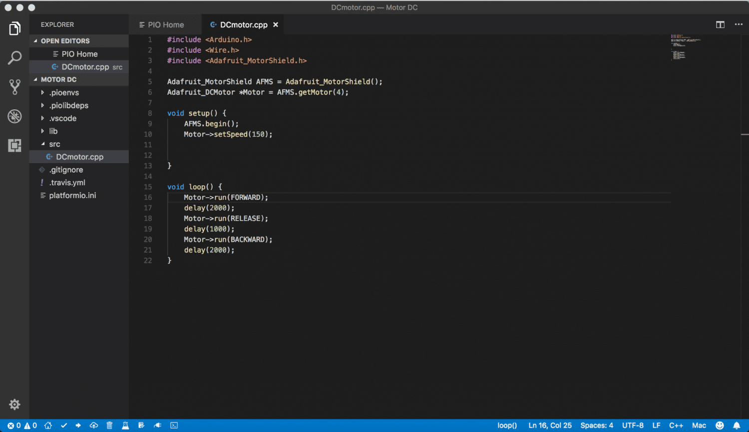The image size is (749, 432).
Task: Open the Extensions view
Action: coord(14,146)
